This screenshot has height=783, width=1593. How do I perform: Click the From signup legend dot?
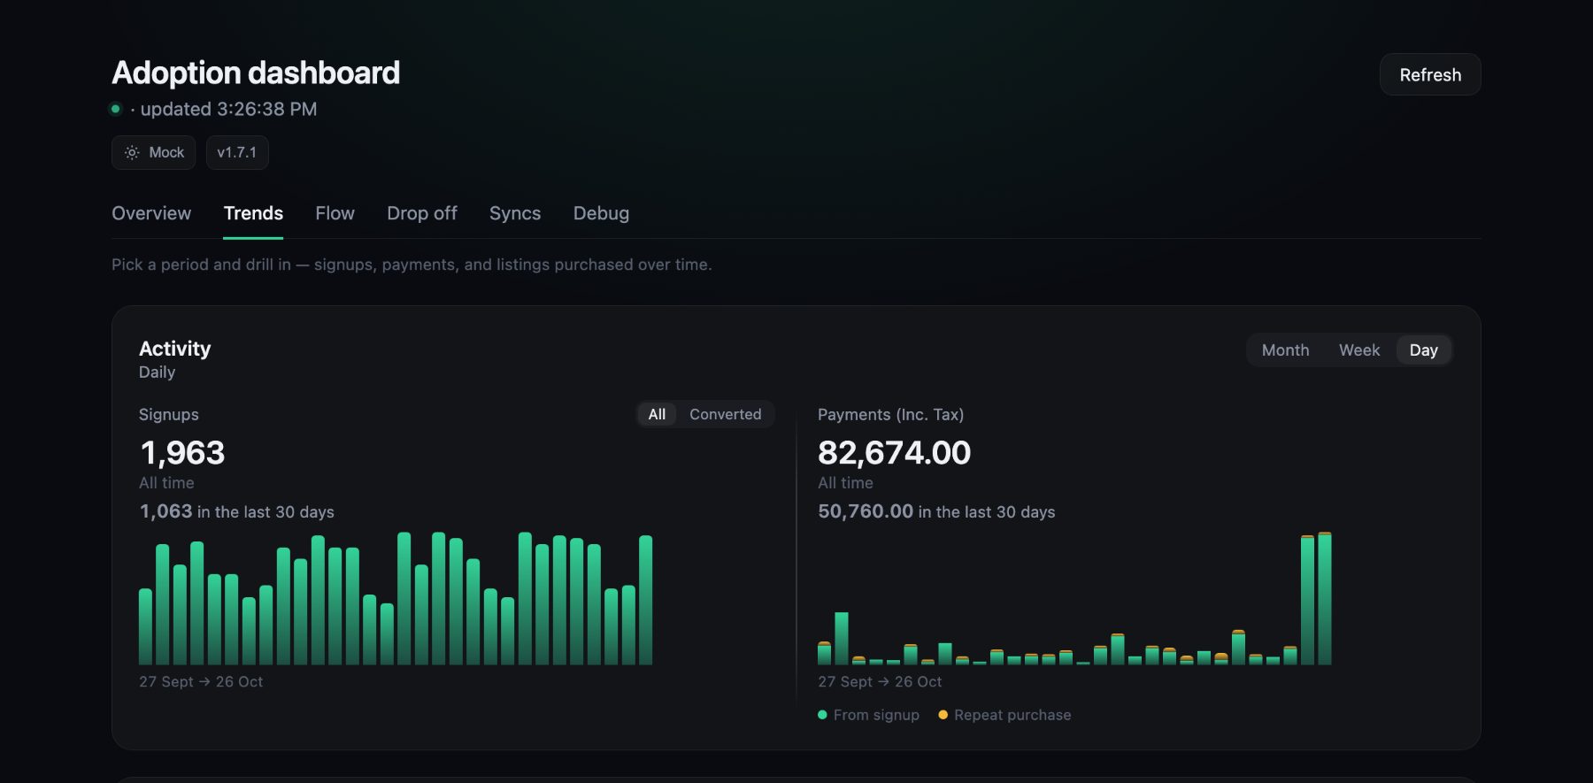pyautogui.click(x=822, y=715)
